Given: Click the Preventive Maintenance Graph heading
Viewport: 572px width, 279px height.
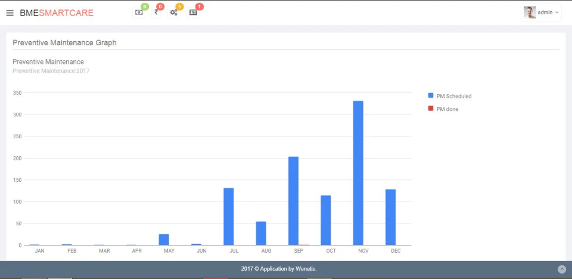Looking at the screenshot, I should click(x=64, y=43).
